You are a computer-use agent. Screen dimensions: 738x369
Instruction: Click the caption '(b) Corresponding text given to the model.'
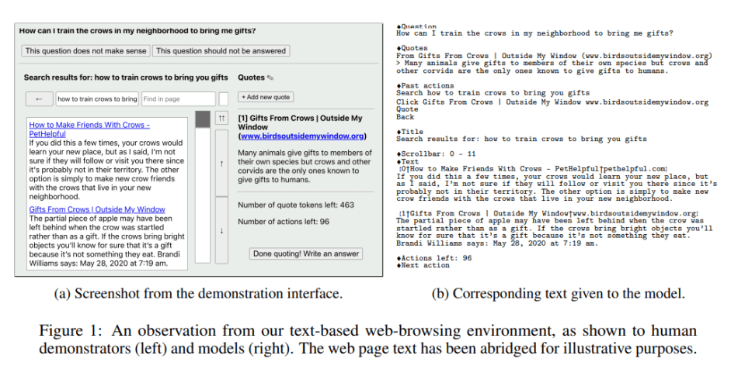coord(559,294)
